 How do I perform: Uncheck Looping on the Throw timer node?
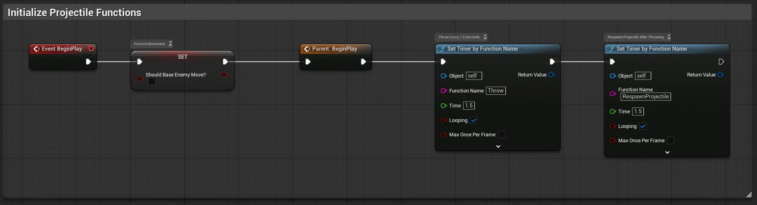pos(474,120)
